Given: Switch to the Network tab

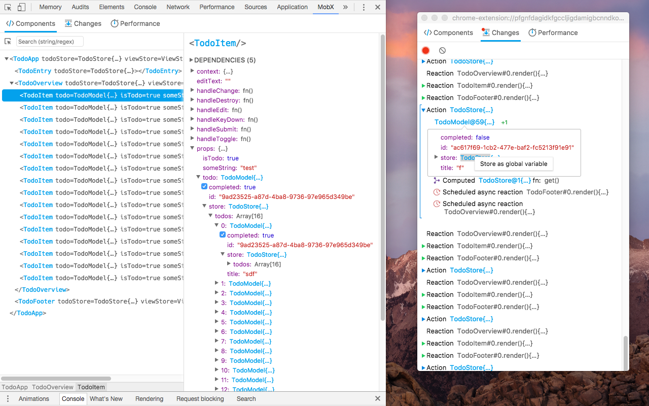Looking at the screenshot, I should pos(178,7).
